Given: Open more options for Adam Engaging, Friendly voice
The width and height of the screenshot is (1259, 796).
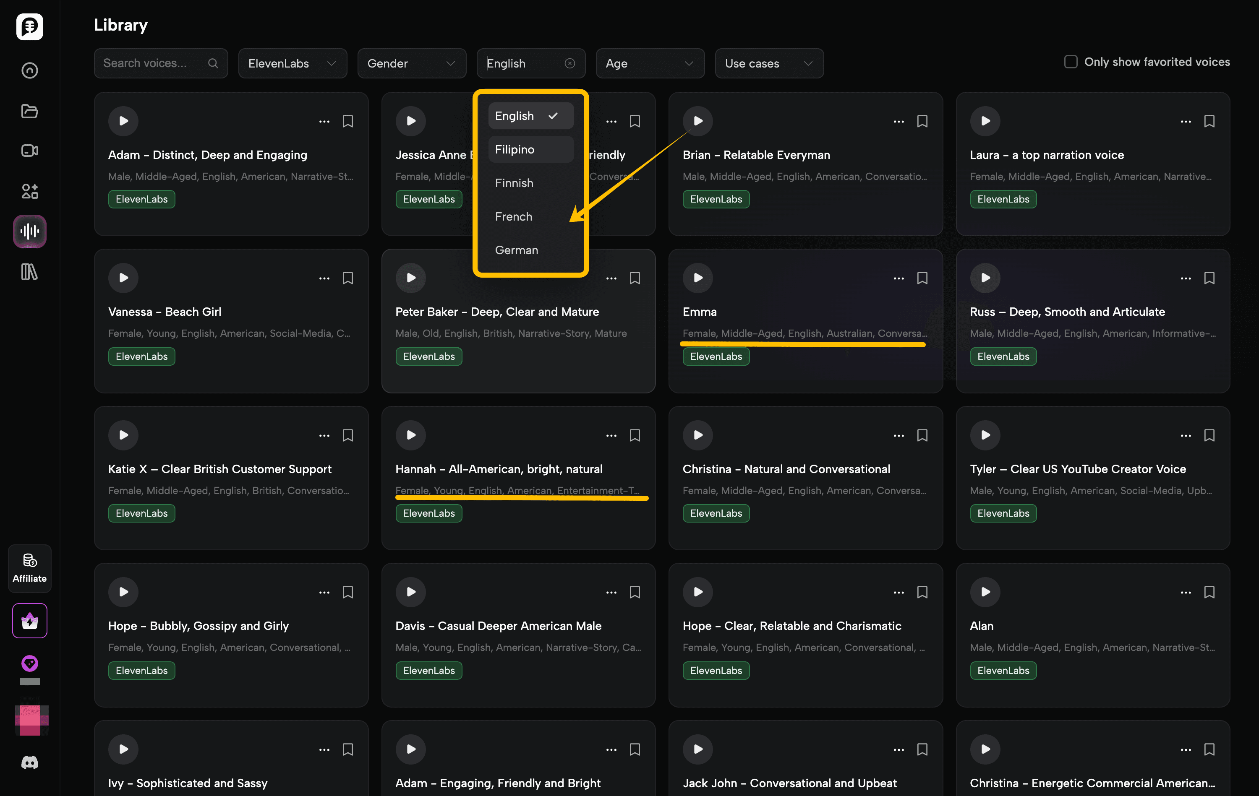Looking at the screenshot, I should [611, 750].
